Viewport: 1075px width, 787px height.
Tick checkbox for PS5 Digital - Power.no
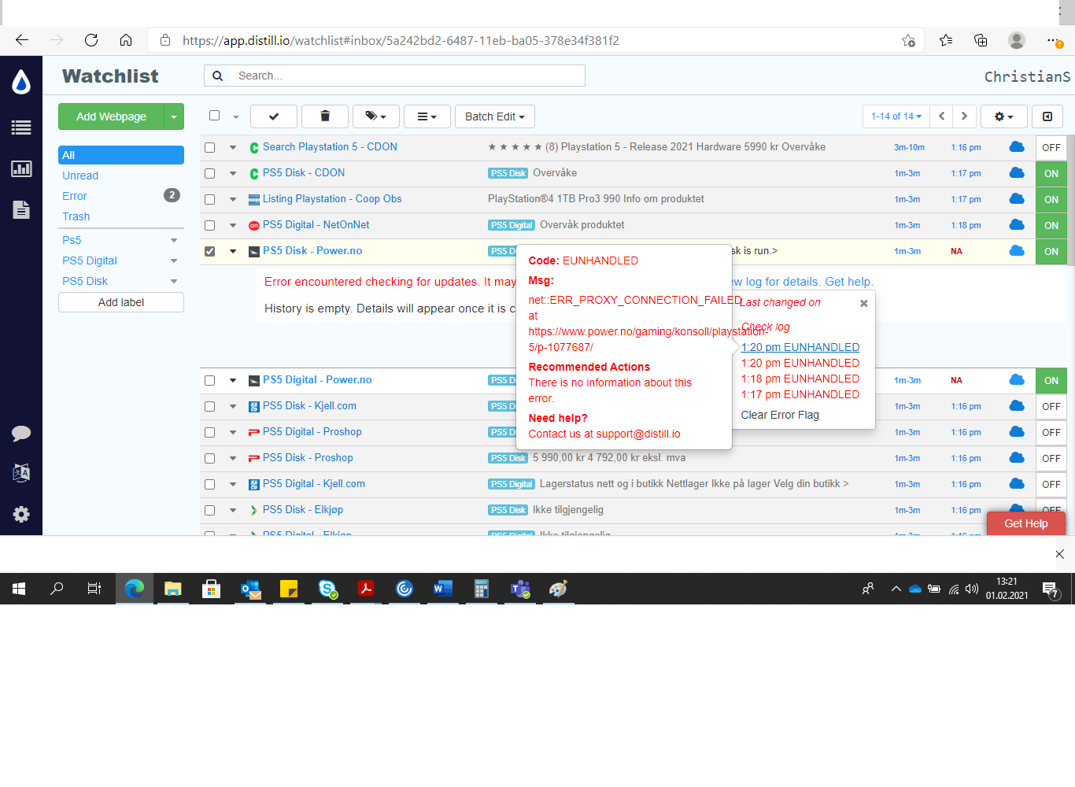209,380
